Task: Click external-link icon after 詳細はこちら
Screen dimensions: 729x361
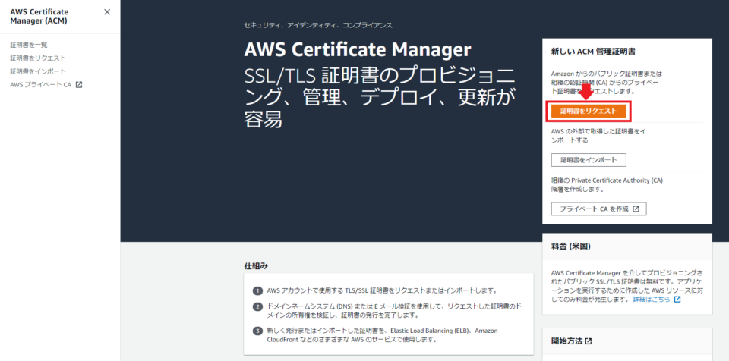Action: click(677, 300)
